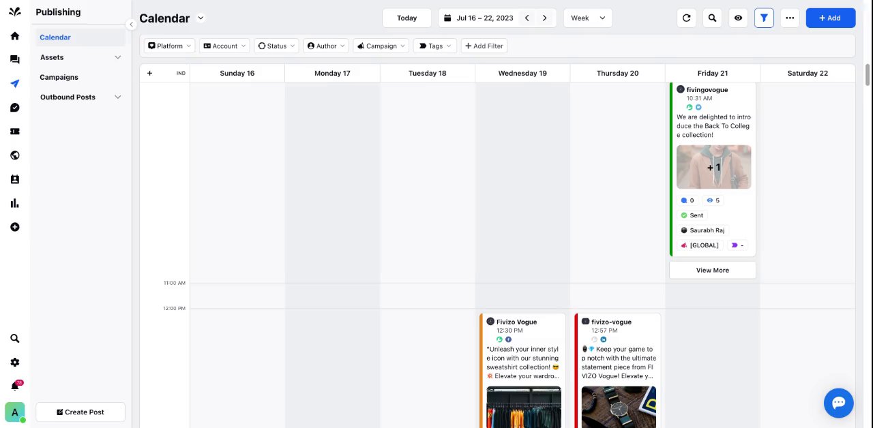Open the Fivizo Vogue sweatshirt post image
The image size is (873, 428).
524,407
